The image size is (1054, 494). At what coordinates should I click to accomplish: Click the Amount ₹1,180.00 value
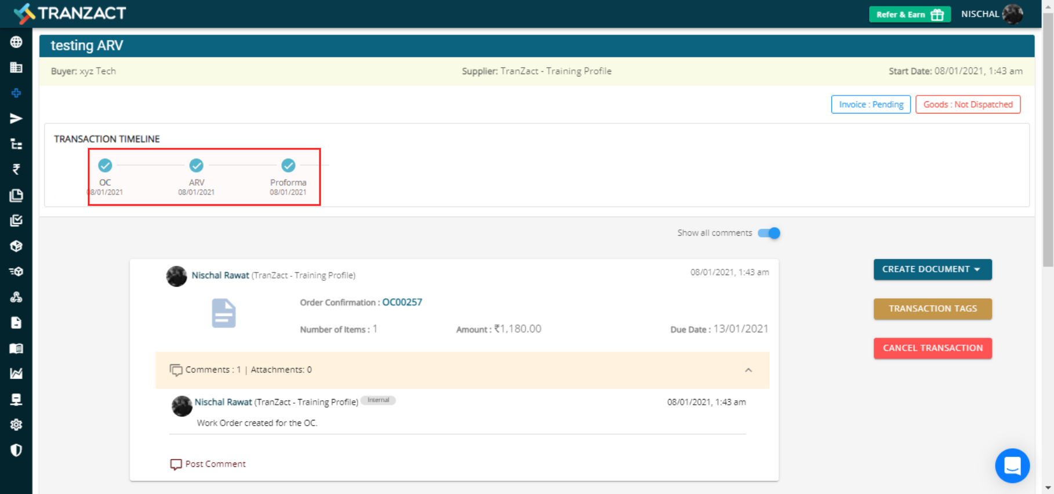[x=517, y=329]
